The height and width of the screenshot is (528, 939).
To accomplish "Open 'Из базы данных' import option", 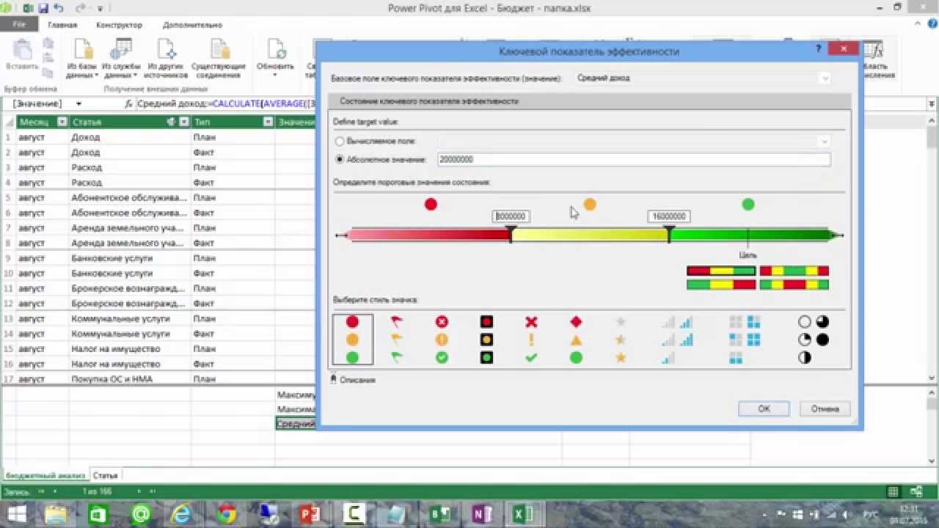I will [x=82, y=59].
